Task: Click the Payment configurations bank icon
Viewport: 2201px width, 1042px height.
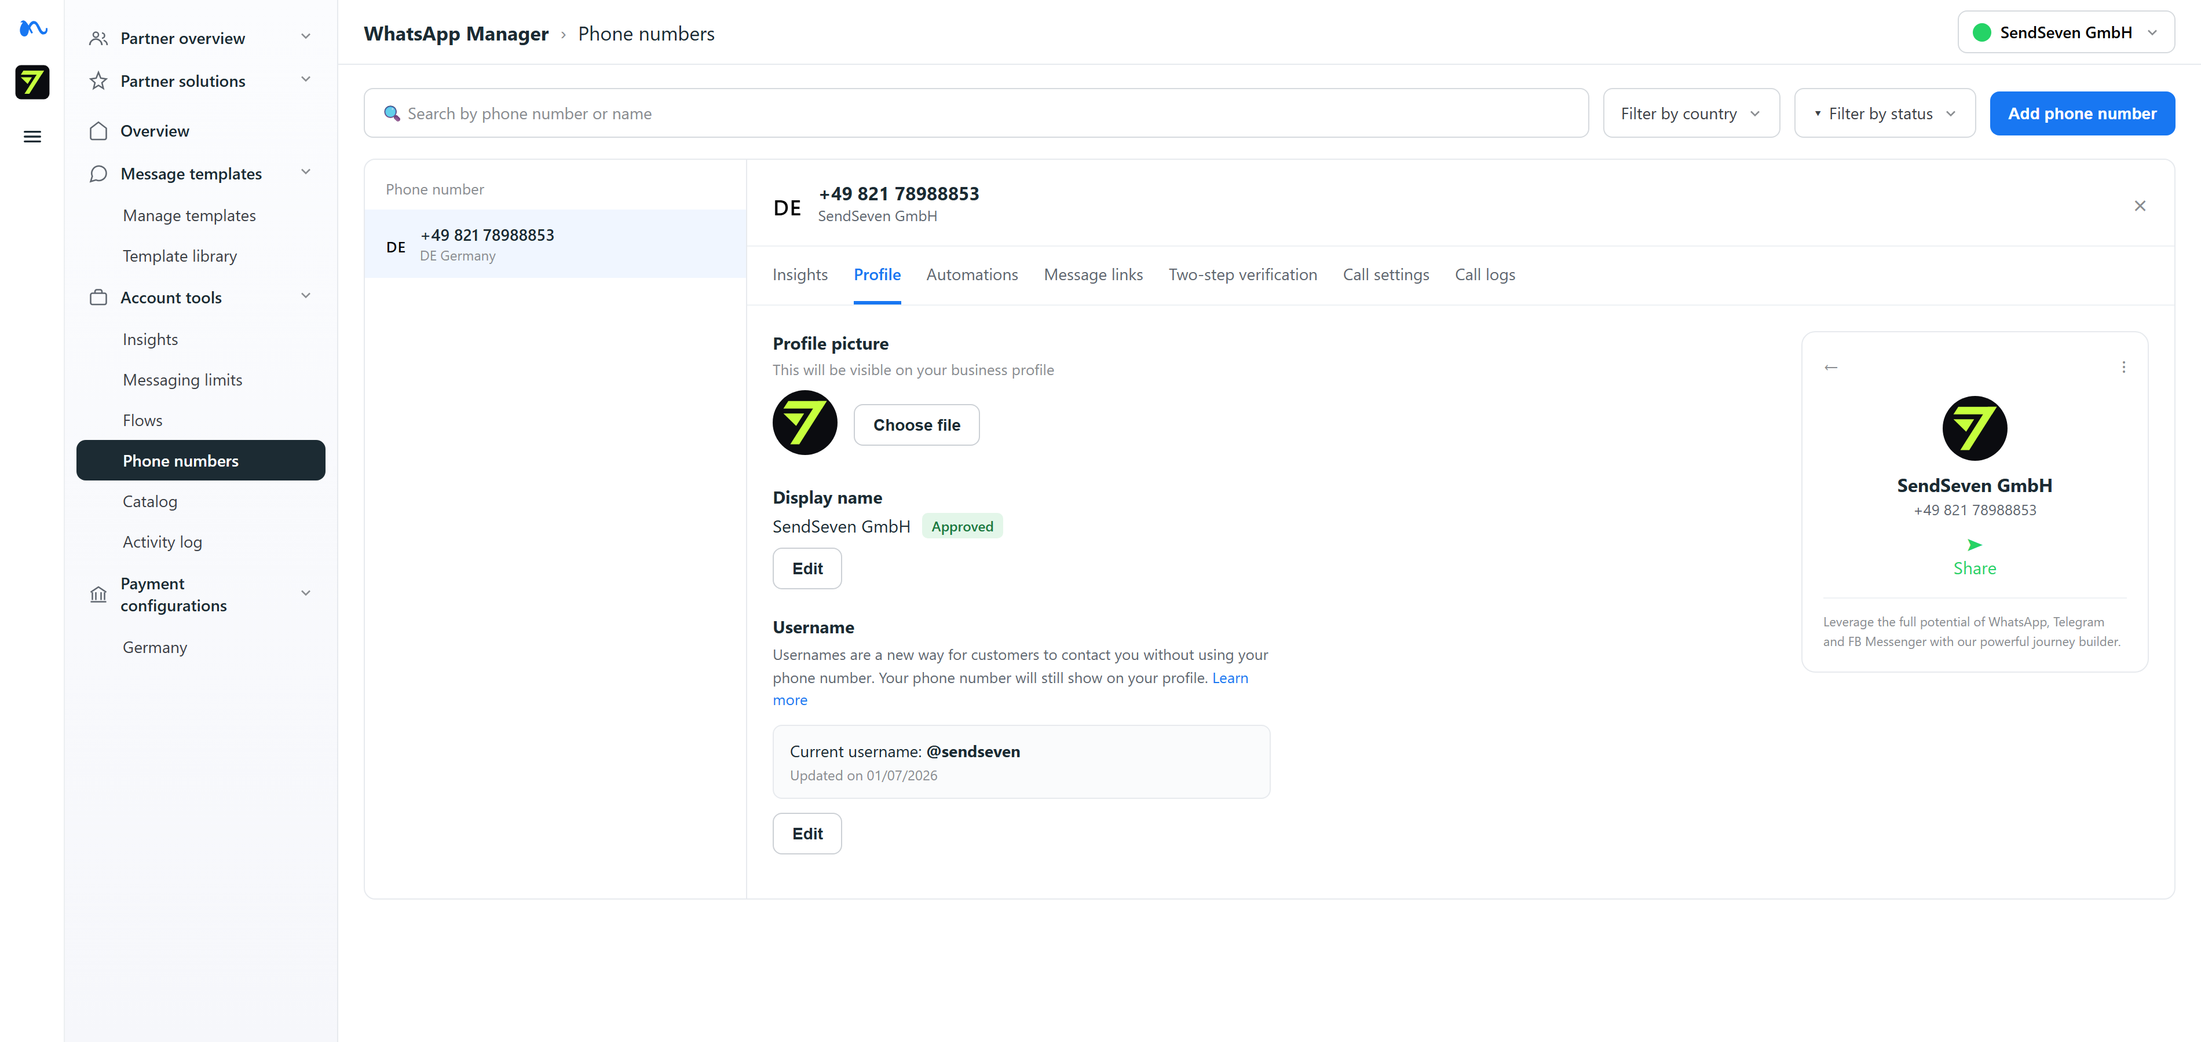Action: 98,593
